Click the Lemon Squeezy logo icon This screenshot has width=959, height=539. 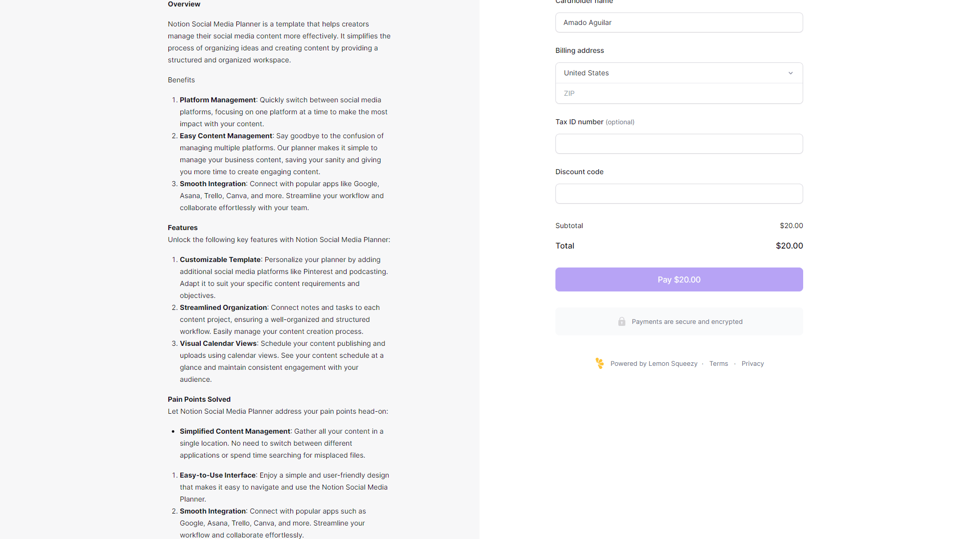click(x=599, y=363)
